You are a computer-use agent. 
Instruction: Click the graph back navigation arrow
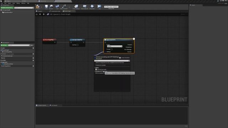(x=40, y=14)
